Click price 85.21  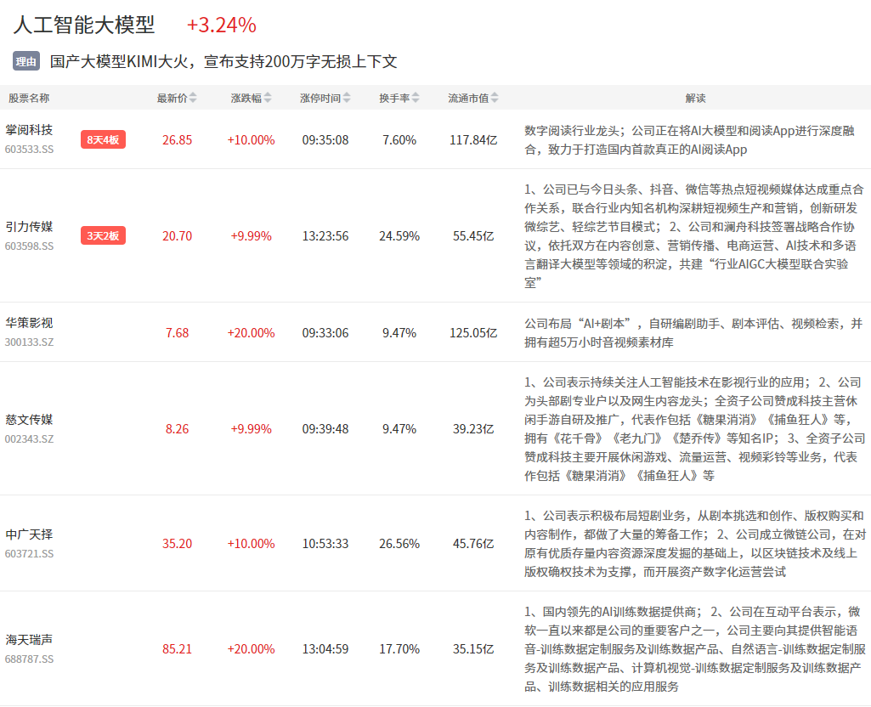point(178,648)
